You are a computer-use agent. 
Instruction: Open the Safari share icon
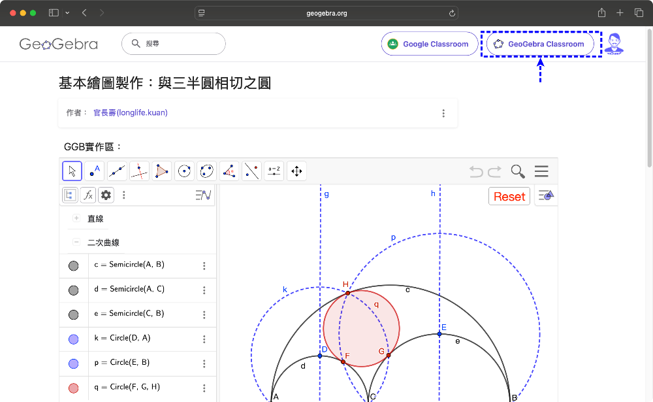pos(601,13)
